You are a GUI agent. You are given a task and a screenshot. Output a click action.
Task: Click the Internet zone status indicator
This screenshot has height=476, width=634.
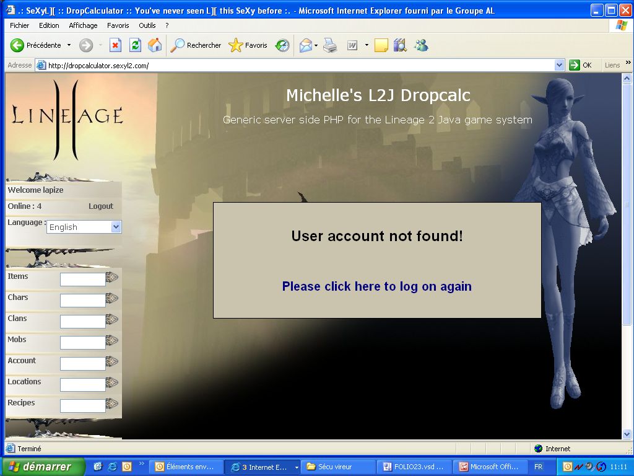[x=552, y=449]
